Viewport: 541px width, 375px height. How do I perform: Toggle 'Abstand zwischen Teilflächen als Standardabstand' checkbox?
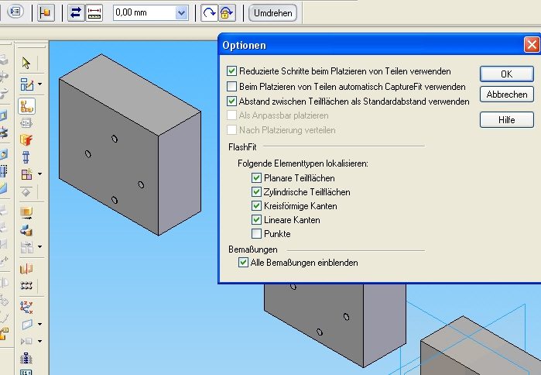[231, 101]
